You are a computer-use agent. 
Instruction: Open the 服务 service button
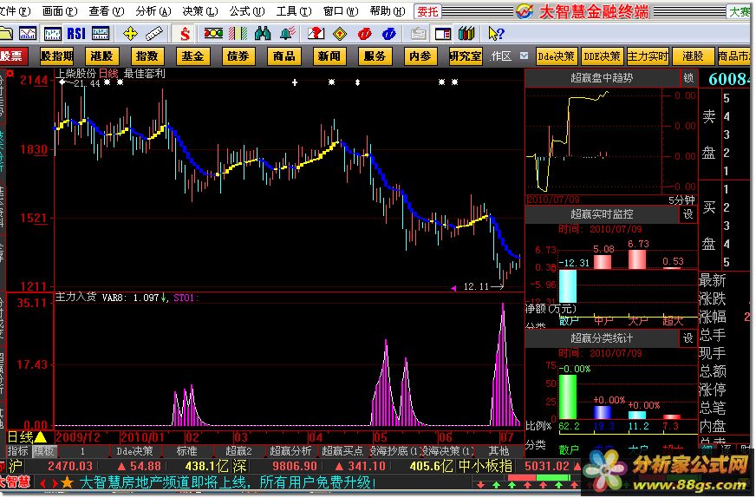pyautogui.click(x=375, y=56)
